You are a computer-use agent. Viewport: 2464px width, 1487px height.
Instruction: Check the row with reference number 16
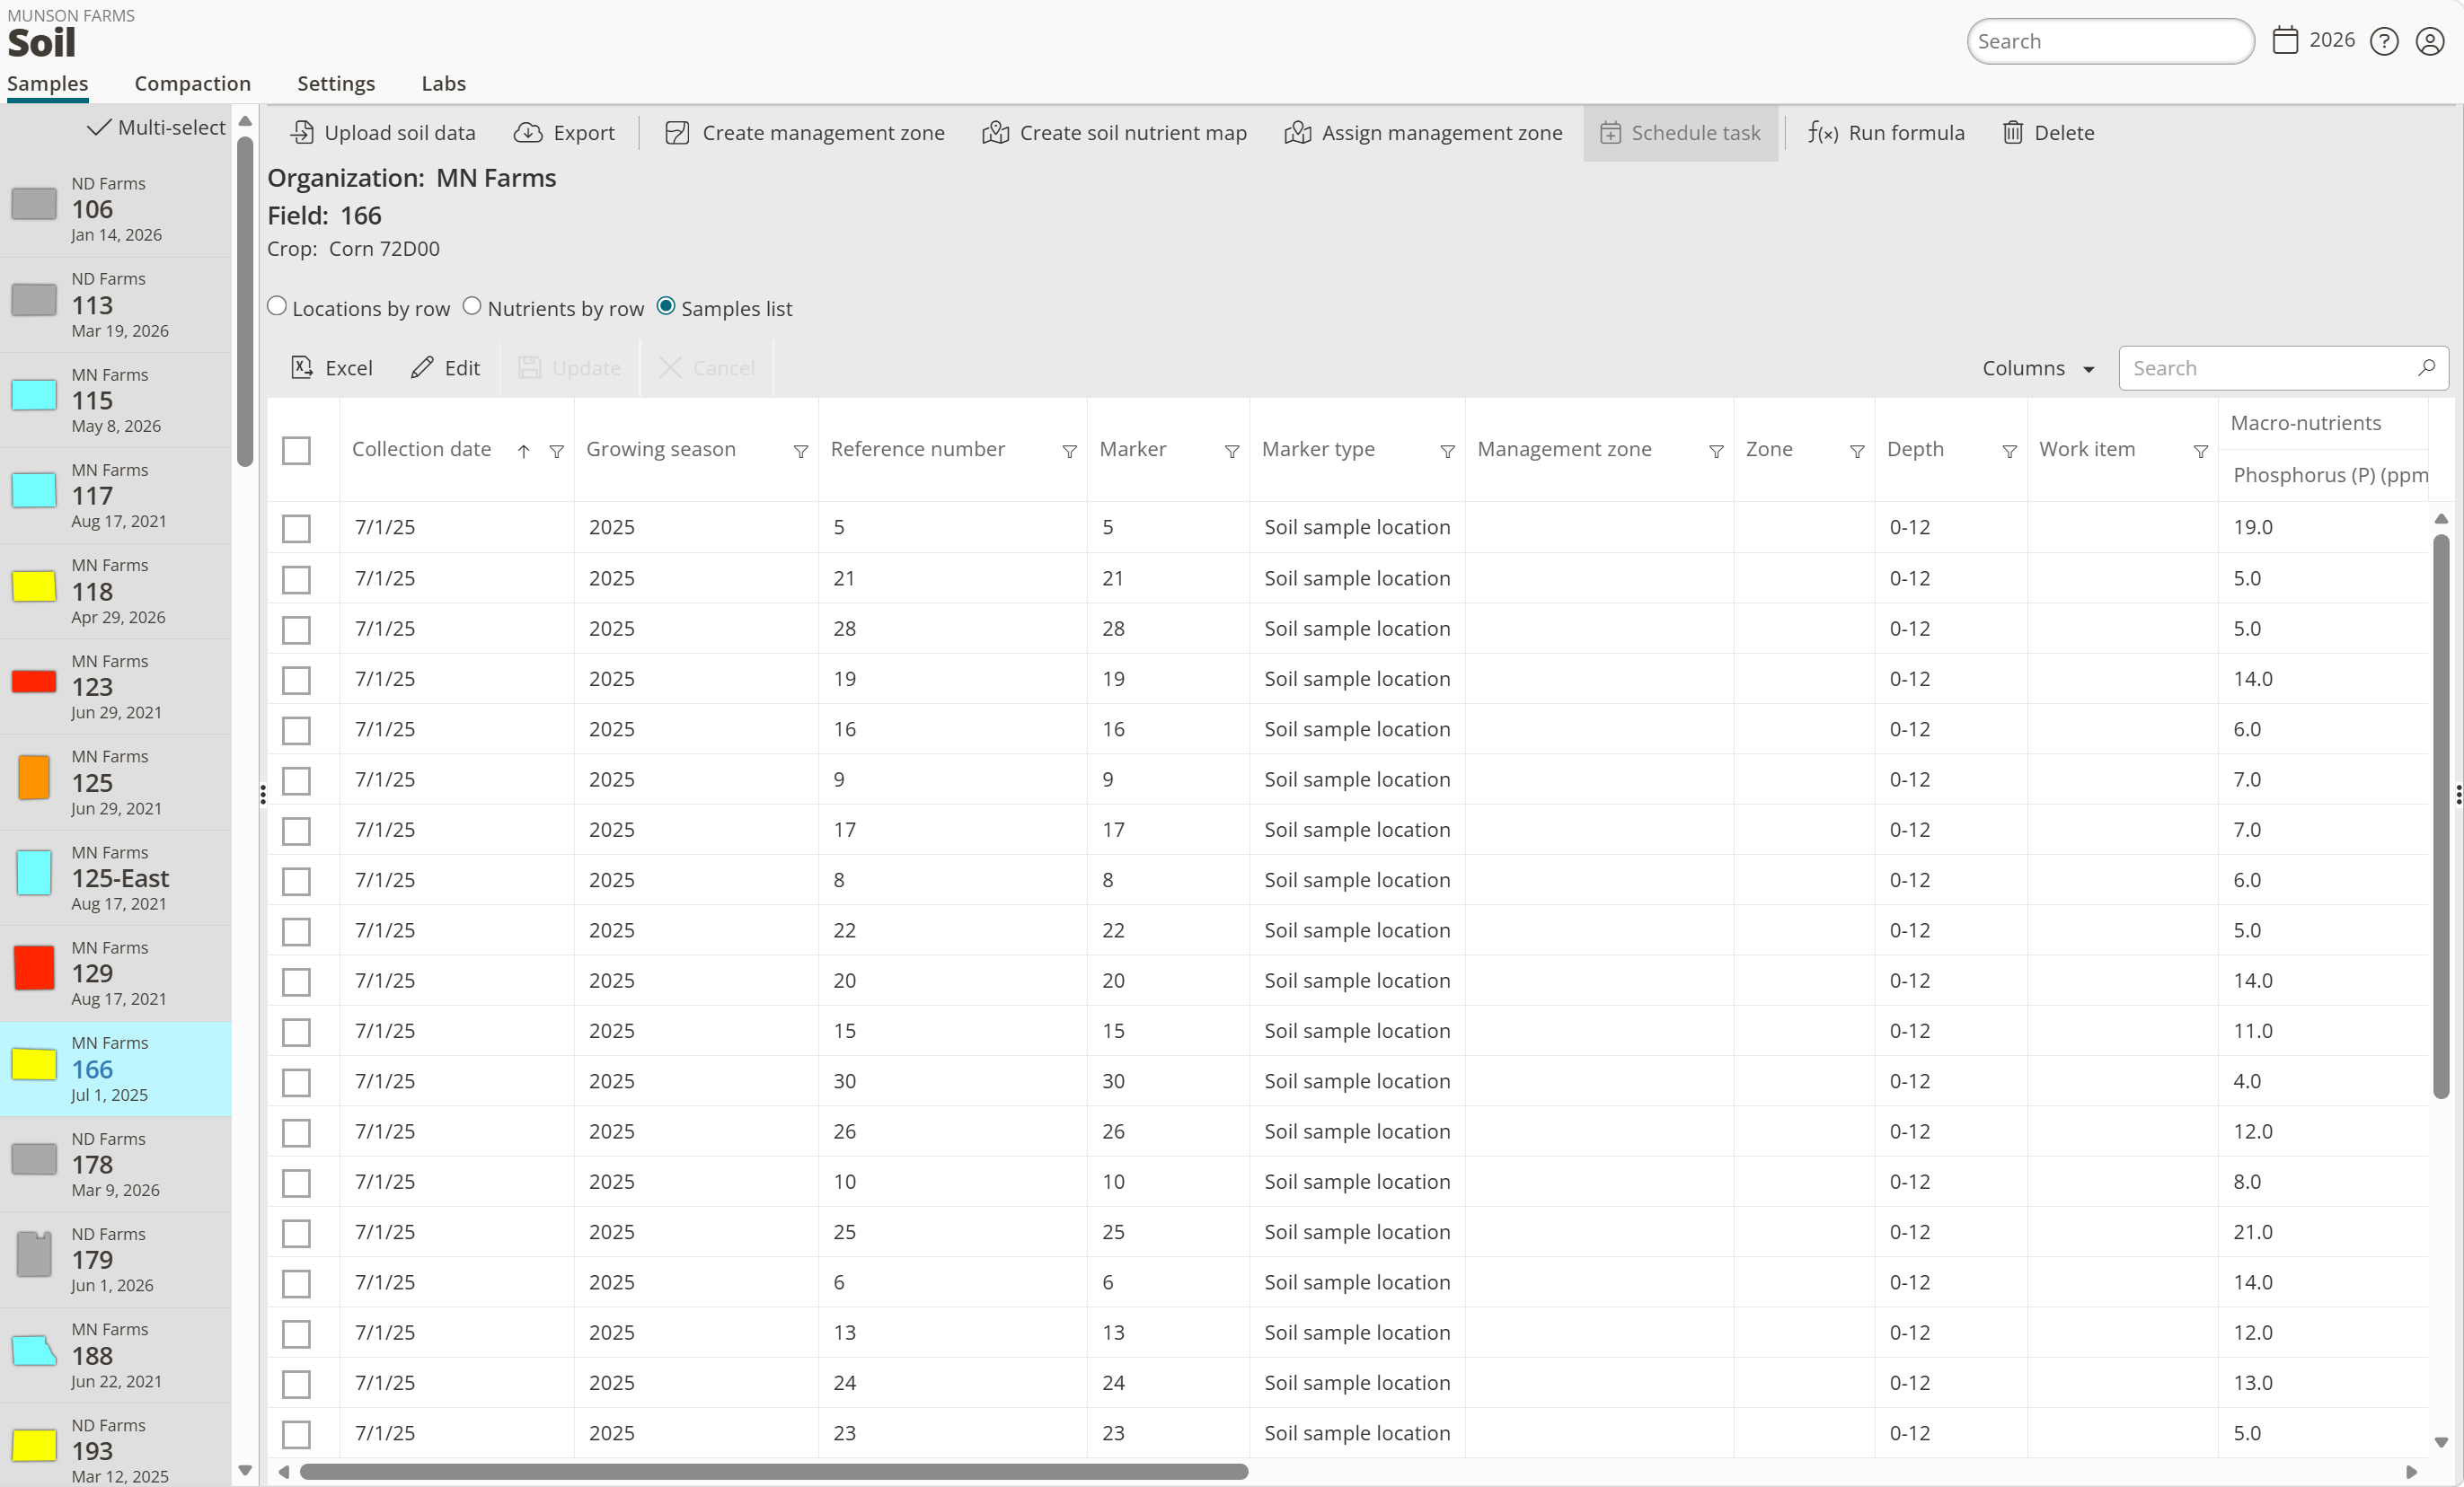(296, 731)
